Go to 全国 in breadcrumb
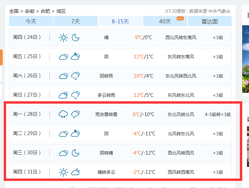 pos(14,11)
